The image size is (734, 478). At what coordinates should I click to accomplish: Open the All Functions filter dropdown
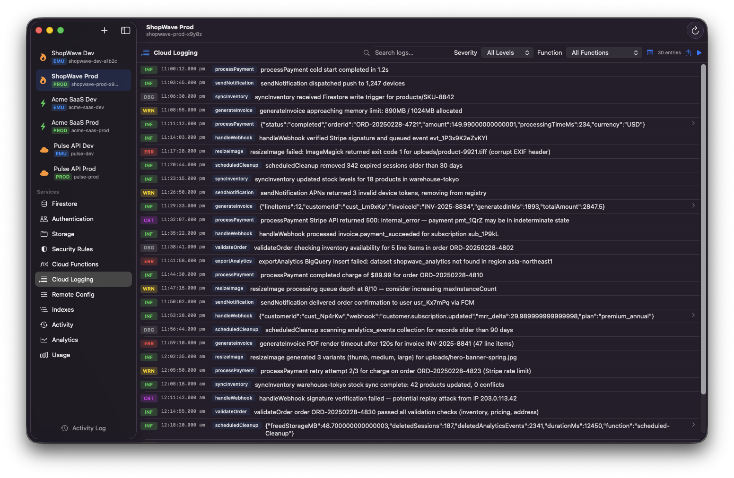pyautogui.click(x=604, y=52)
